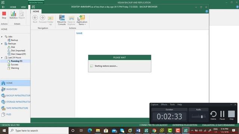Open File Explorer from taskbar
239x134 pixels.
[x=98, y=131]
